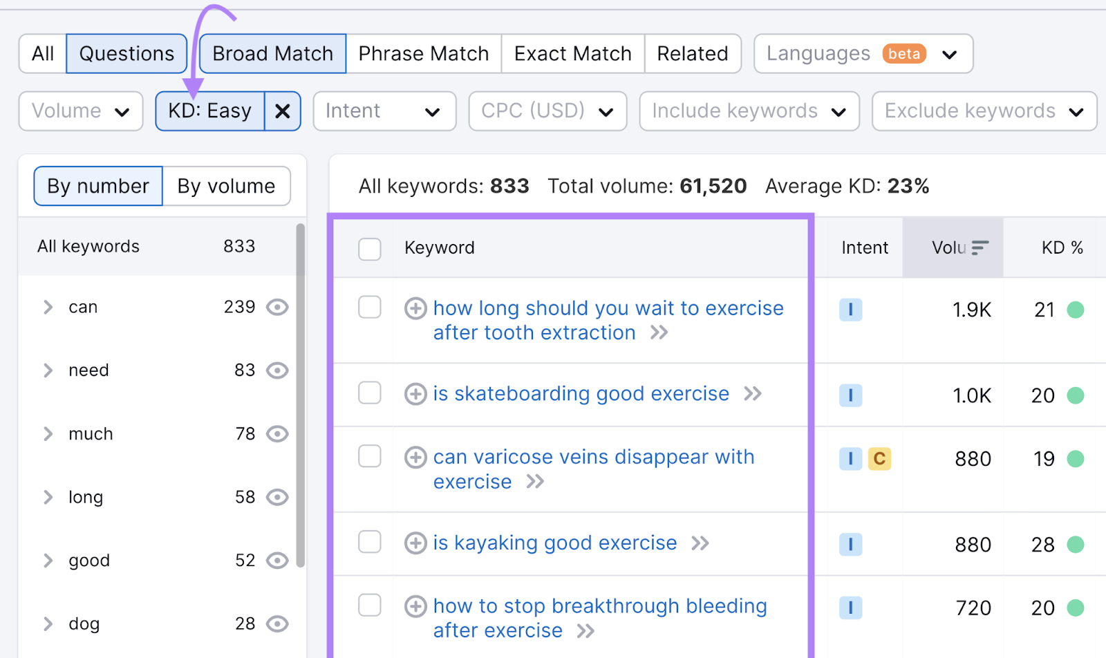Toggle visibility eye next to the can group
Screen dimensions: 1106x658
(x=277, y=307)
